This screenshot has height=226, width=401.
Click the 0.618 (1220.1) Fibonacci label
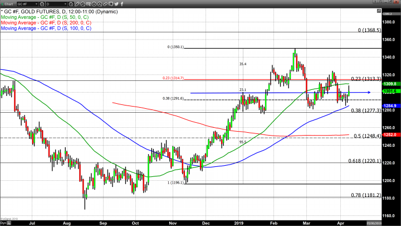365,161
